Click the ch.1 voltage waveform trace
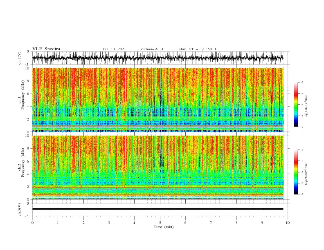The image size is (324, 250). click(x=157, y=58)
